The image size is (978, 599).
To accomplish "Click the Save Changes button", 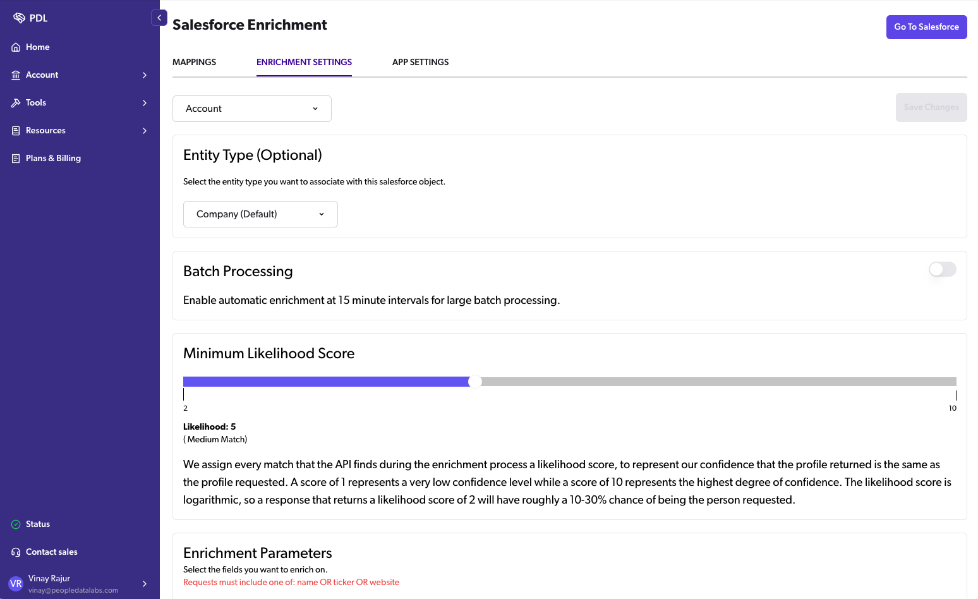I will [931, 107].
